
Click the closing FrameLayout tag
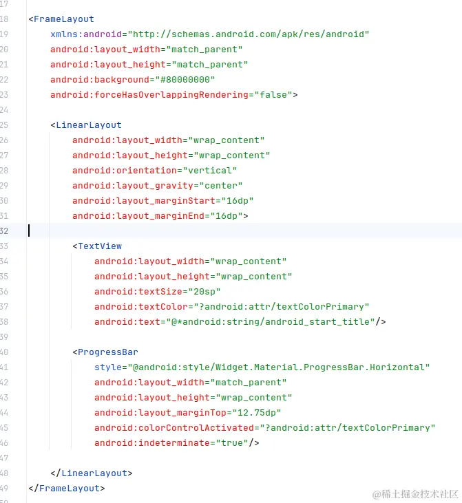click(67, 489)
